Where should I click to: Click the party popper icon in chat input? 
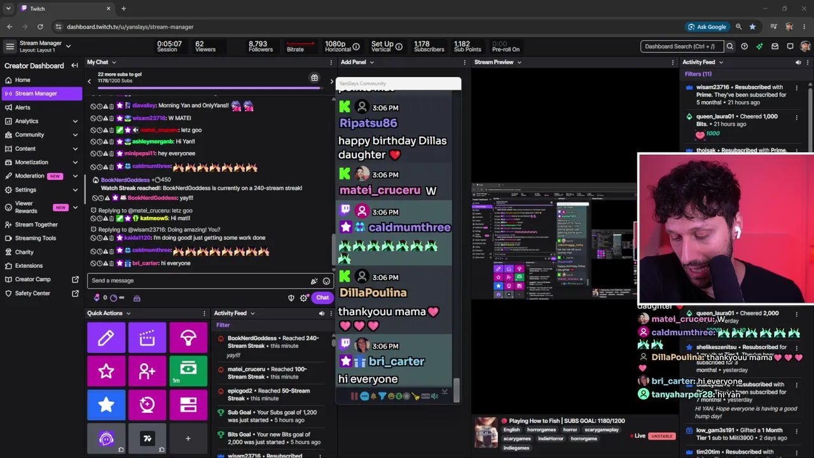pos(314,281)
